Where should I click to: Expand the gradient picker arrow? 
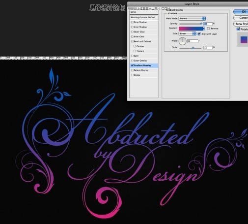click(204, 29)
